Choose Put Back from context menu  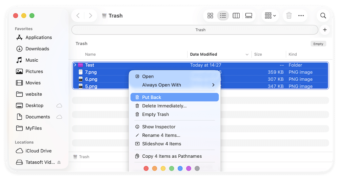pos(152,97)
